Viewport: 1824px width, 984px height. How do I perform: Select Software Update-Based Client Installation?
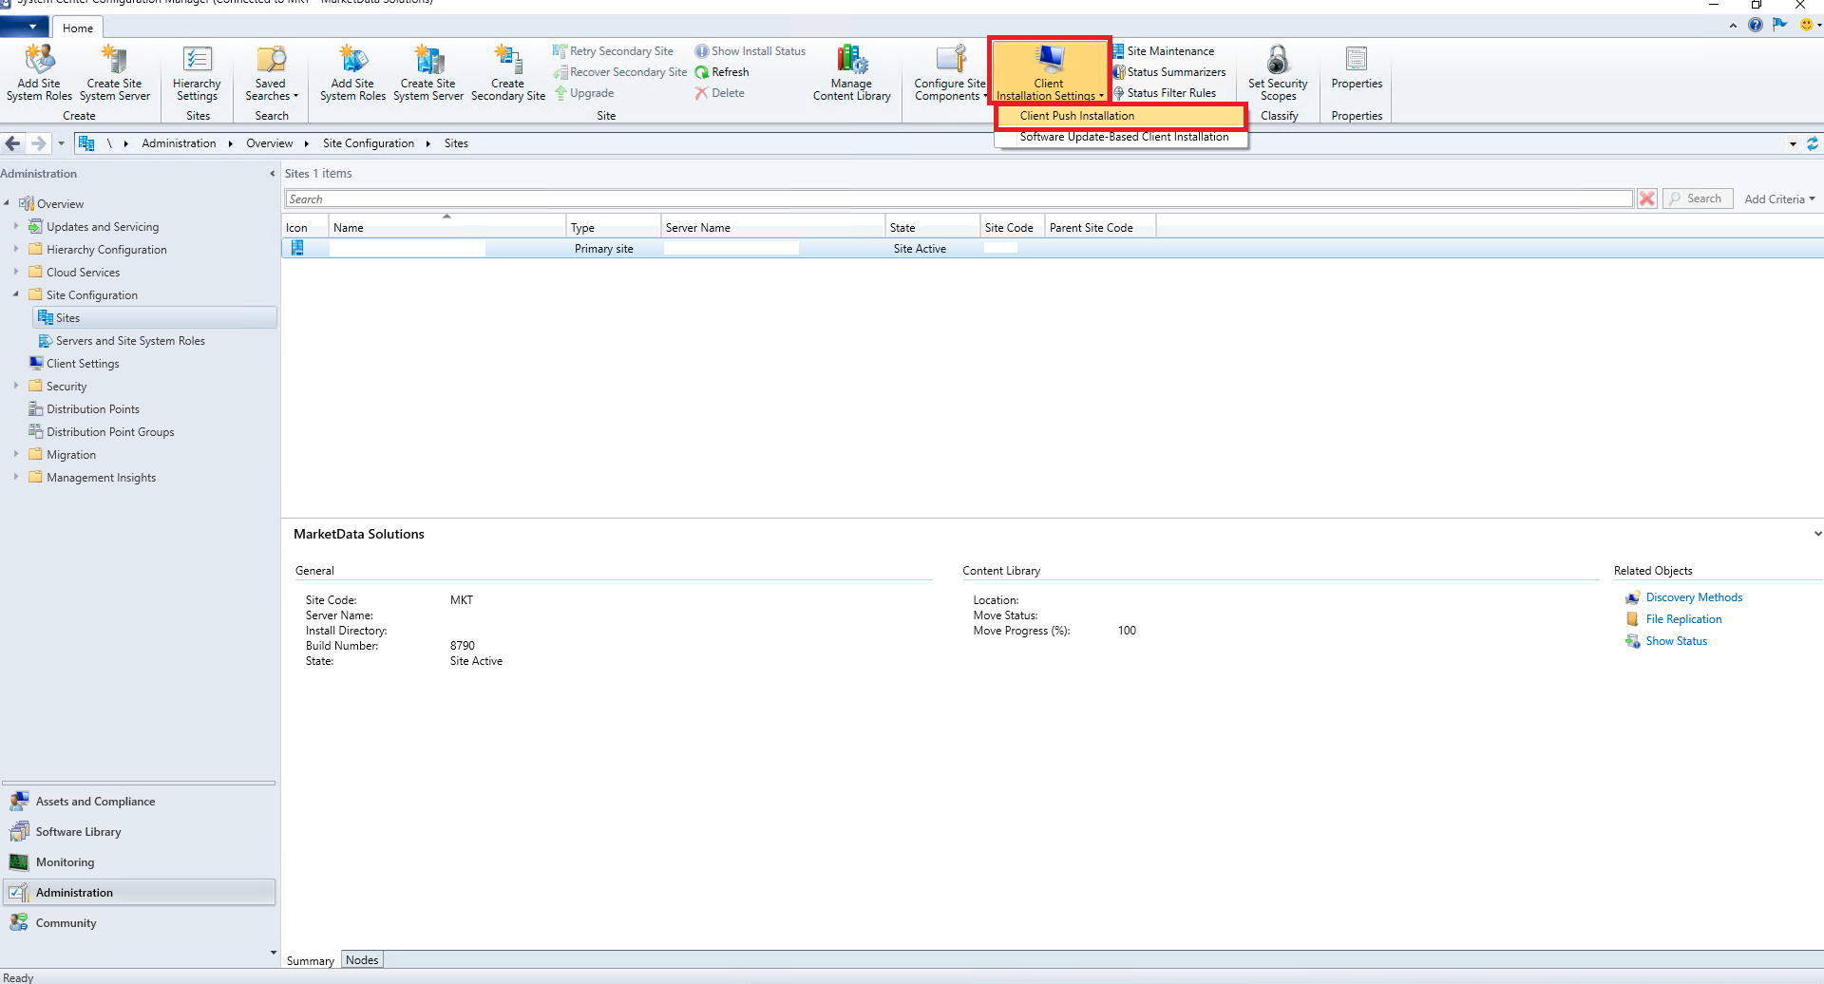click(x=1124, y=137)
